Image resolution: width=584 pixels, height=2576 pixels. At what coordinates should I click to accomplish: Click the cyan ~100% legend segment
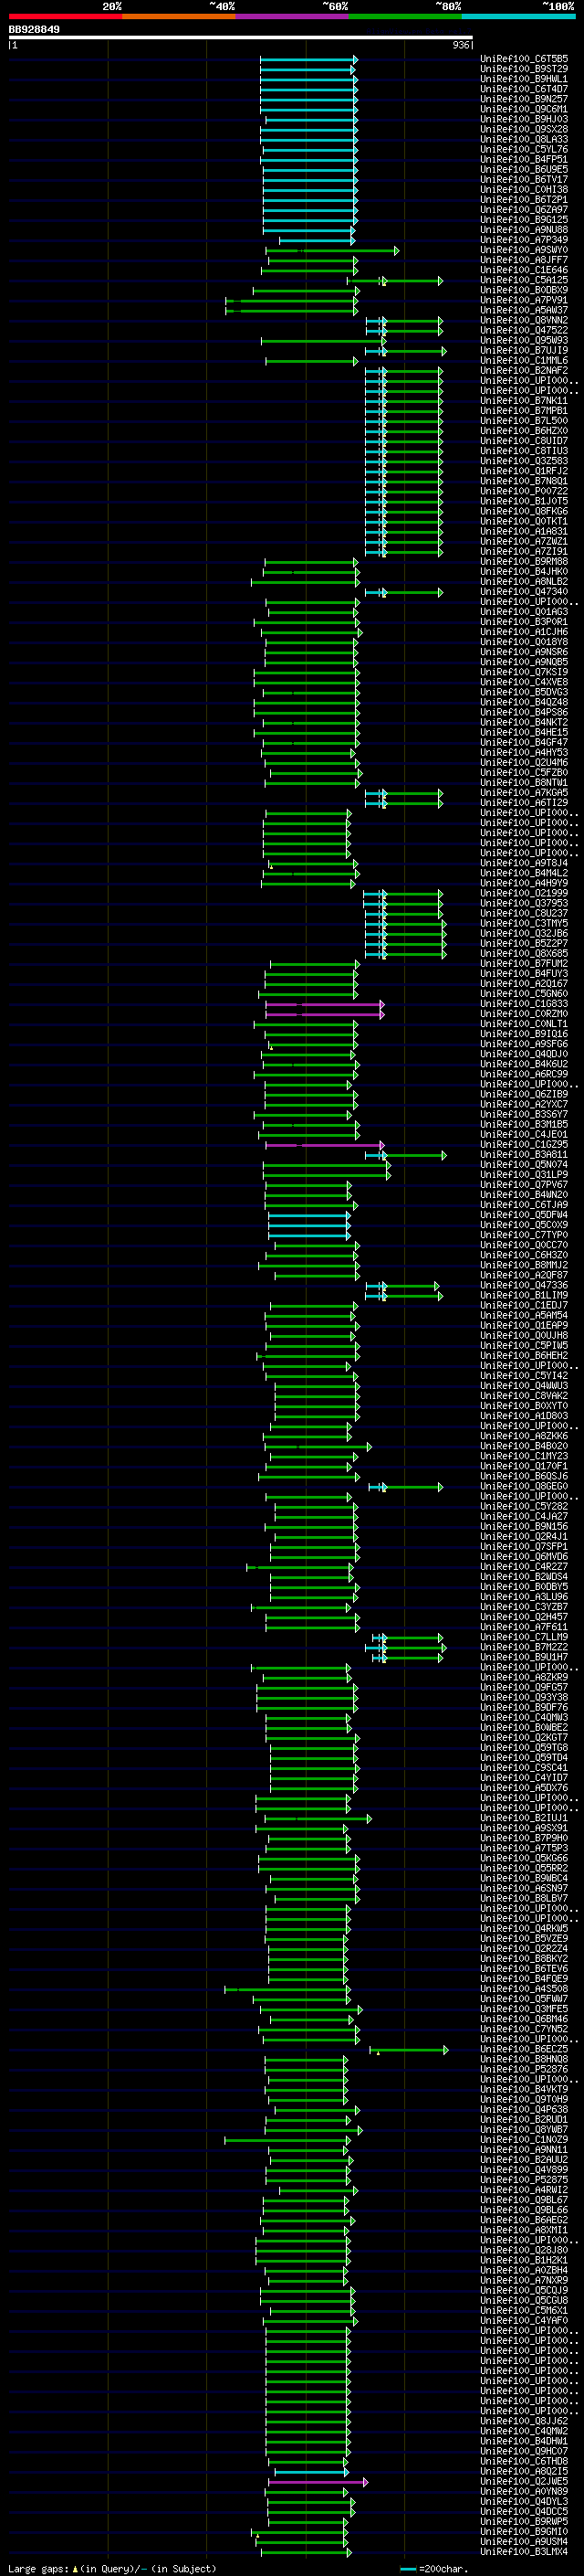click(518, 16)
